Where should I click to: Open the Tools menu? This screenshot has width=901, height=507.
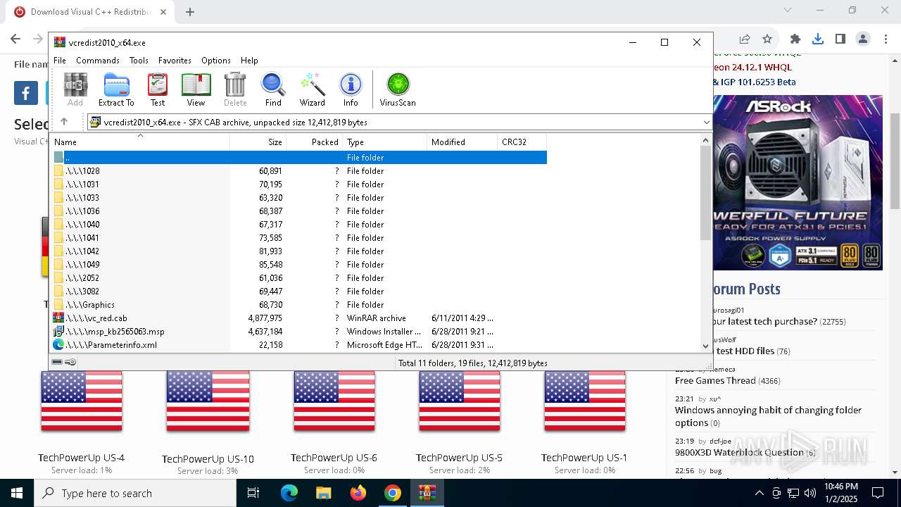(x=139, y=61)
